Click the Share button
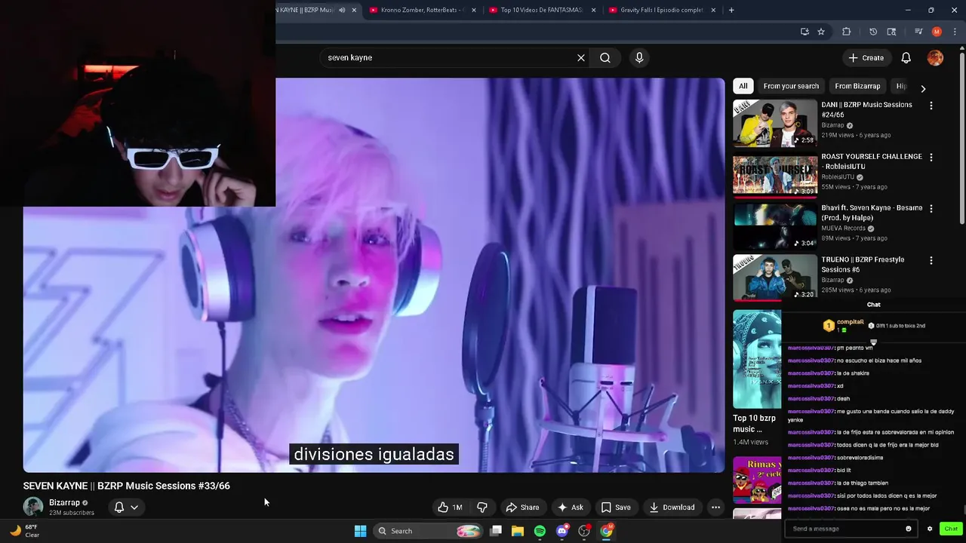This screenshot has height=543, width=966. (x=522, y=507)
